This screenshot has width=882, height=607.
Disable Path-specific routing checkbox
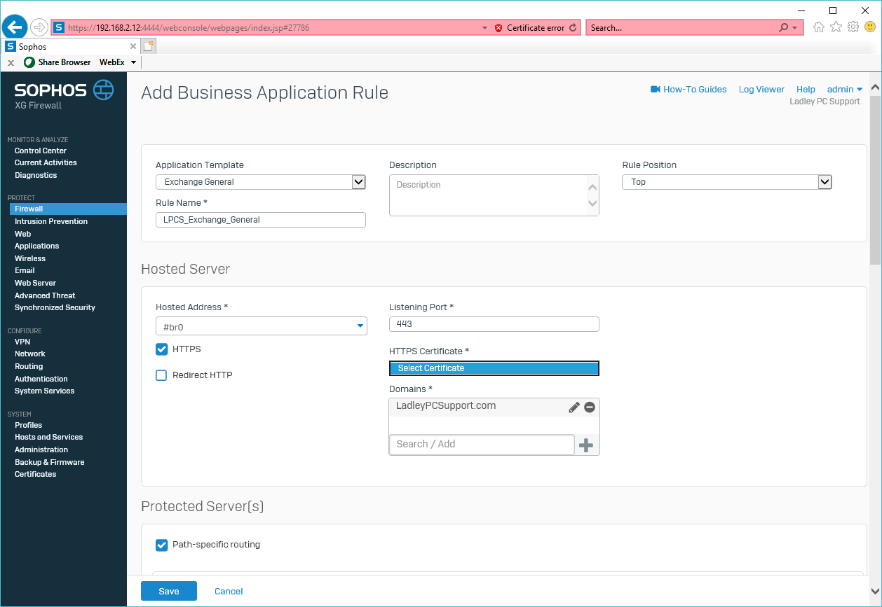click(x=161, y=545)
